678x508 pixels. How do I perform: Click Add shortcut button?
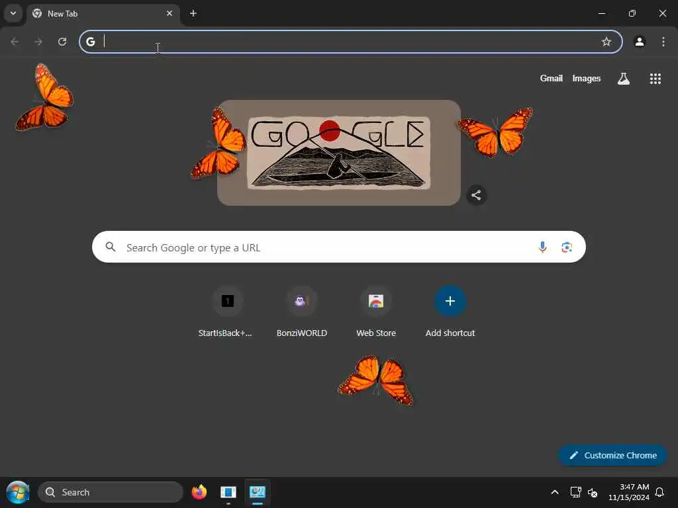450,312
